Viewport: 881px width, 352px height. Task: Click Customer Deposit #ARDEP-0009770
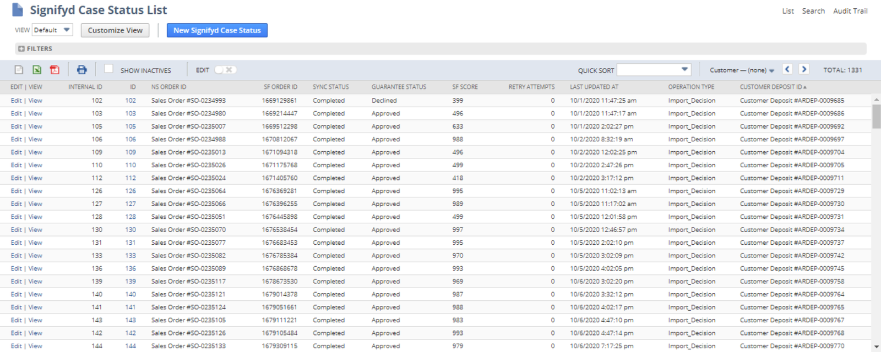(x=792, y=346)
